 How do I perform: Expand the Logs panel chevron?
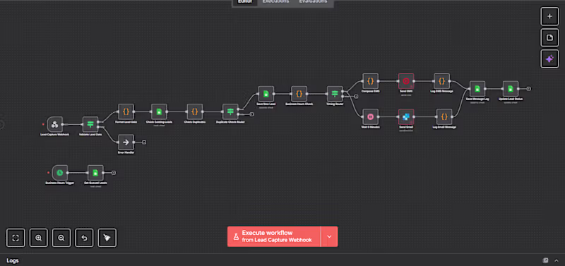coord(557,260)
